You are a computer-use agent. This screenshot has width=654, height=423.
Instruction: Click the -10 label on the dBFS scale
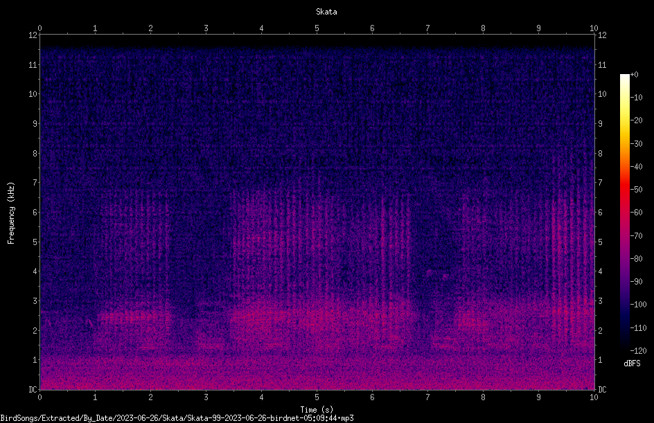[637, 98]
